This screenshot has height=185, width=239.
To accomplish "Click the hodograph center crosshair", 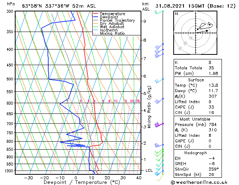I will (196, 33).
